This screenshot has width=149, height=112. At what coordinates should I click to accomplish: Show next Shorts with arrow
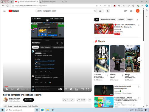(139, 59)
